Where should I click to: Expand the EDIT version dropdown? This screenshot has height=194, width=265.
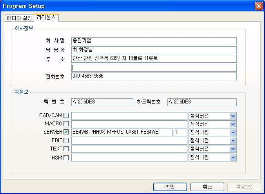click(x=212, y=141)
